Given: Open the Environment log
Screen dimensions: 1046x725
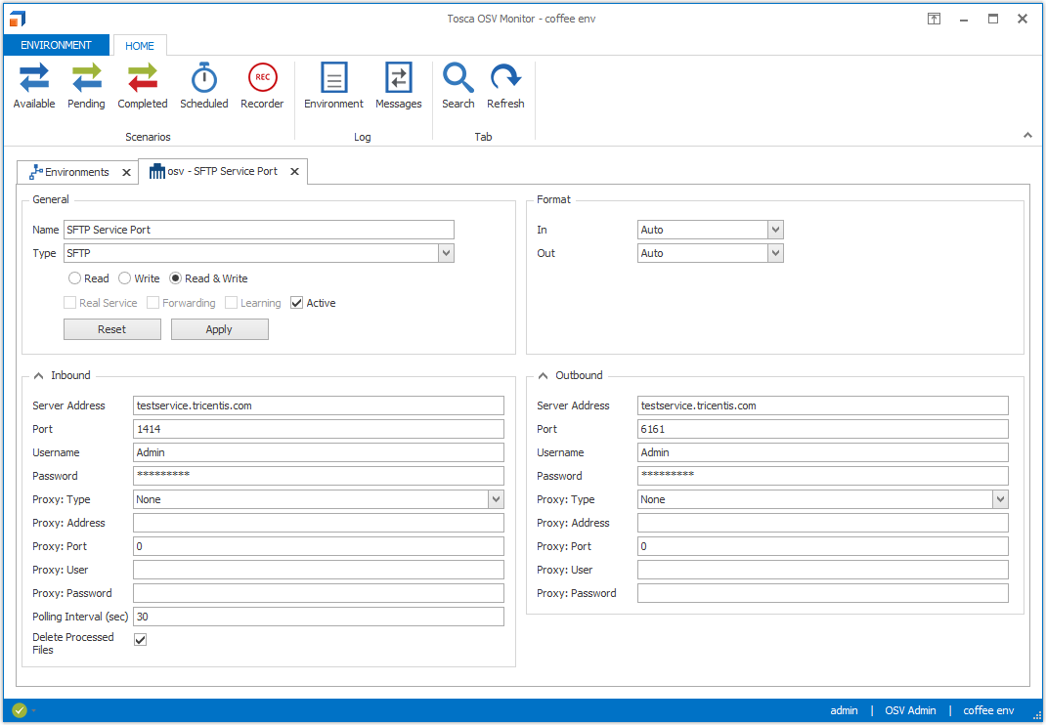Looking at the screenshot, I should pyautogui.click(x=333, y=86).
